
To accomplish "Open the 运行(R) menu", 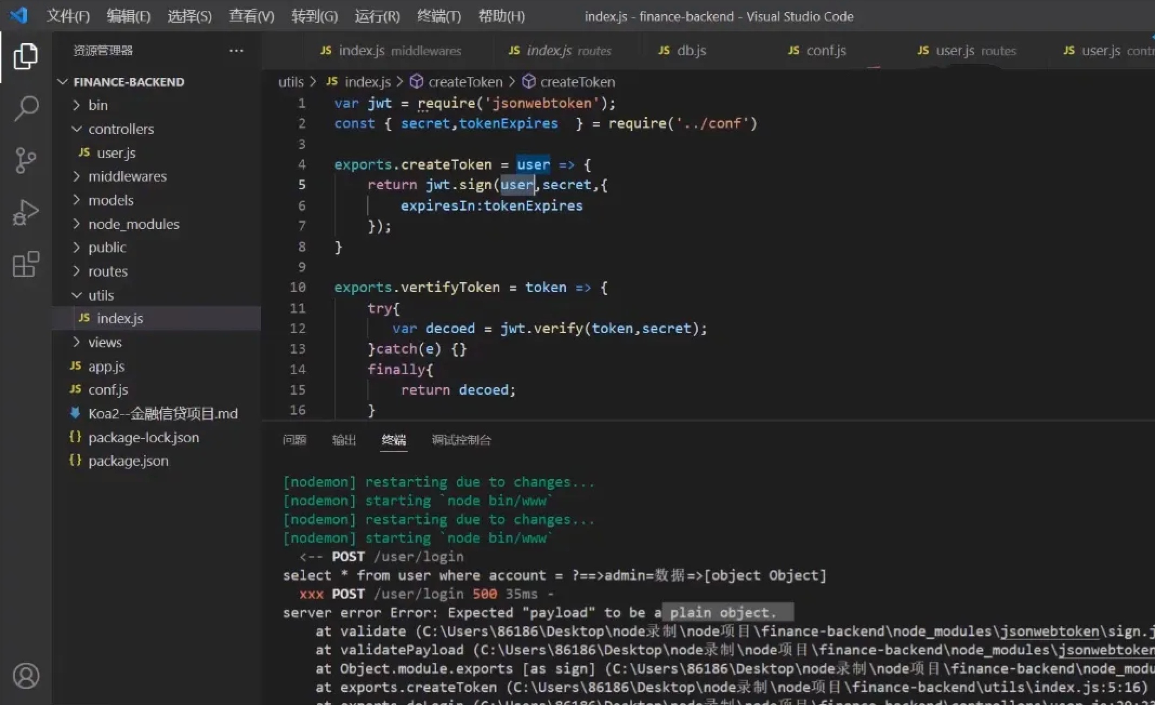I will (377, 16).
